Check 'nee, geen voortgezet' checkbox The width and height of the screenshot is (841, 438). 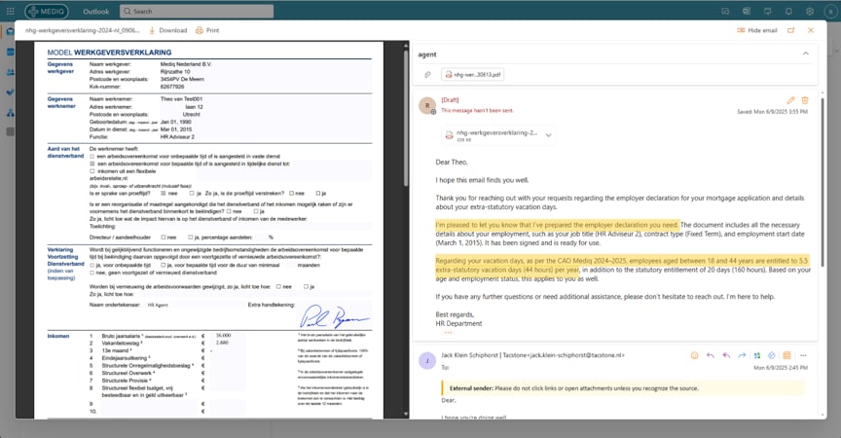tap(92, 273)
